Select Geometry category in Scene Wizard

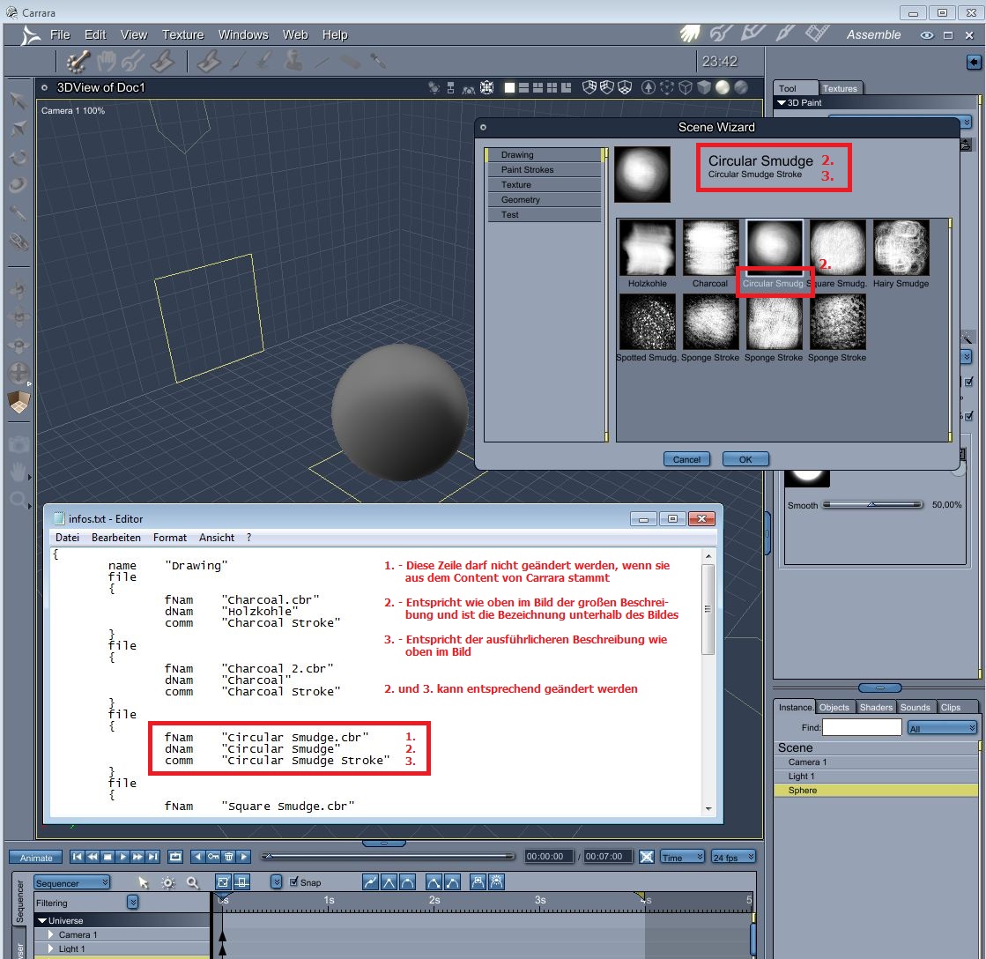click(544, 200)
